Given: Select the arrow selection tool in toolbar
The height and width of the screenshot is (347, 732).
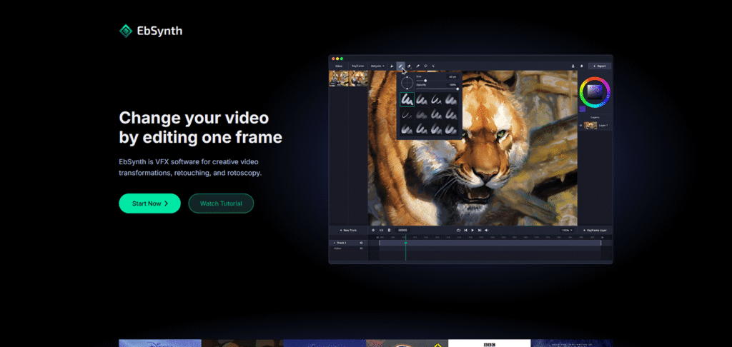Looking at the screenshot, I should (392, 66).
